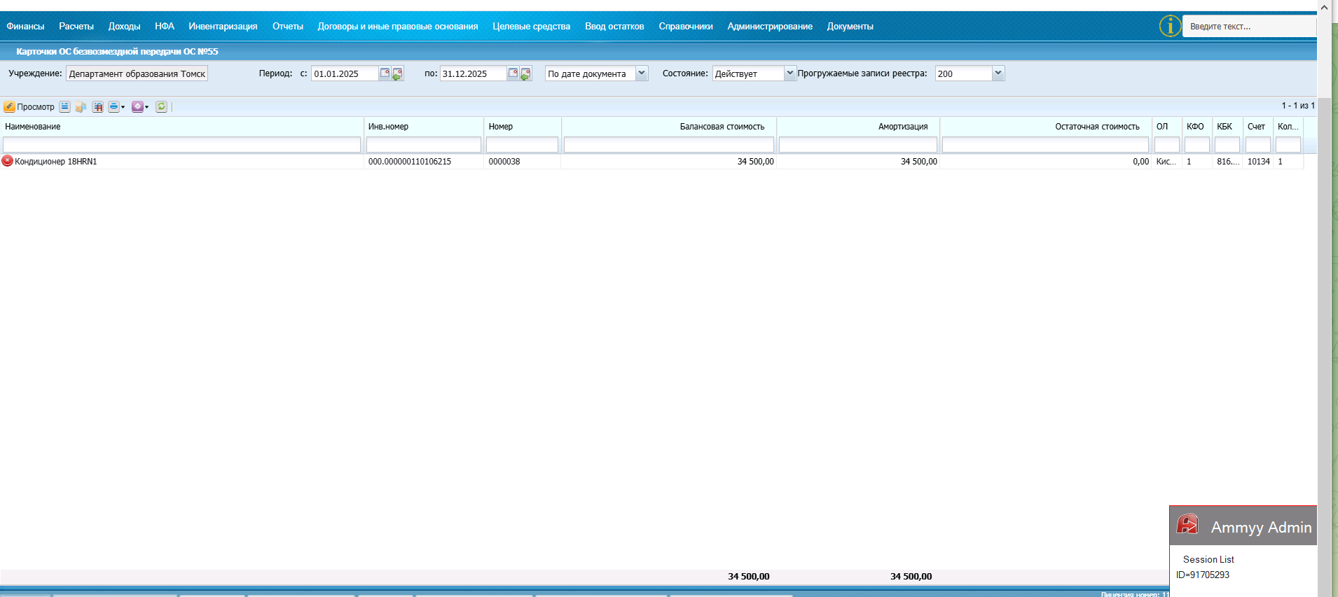Screen dimensions: 1338x597
Task: Open calendar for end date 31.12.2025
Action: 513,73
